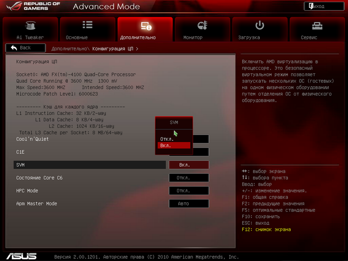Click the Back arrow icon
This screenshot has width=348, height=261.
pyautogui.click(x=14, y=48)
